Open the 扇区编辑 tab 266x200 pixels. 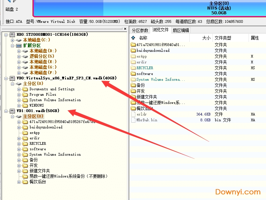[181, 30]
